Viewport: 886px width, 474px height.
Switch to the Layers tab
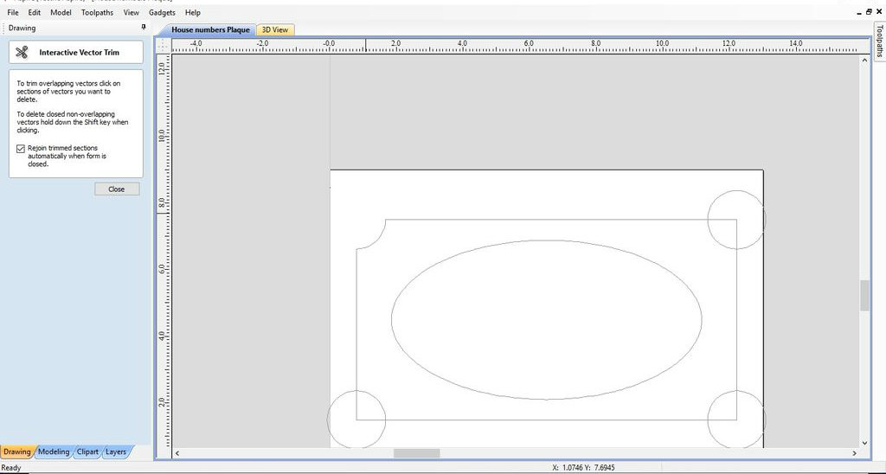tap(116, 452)
